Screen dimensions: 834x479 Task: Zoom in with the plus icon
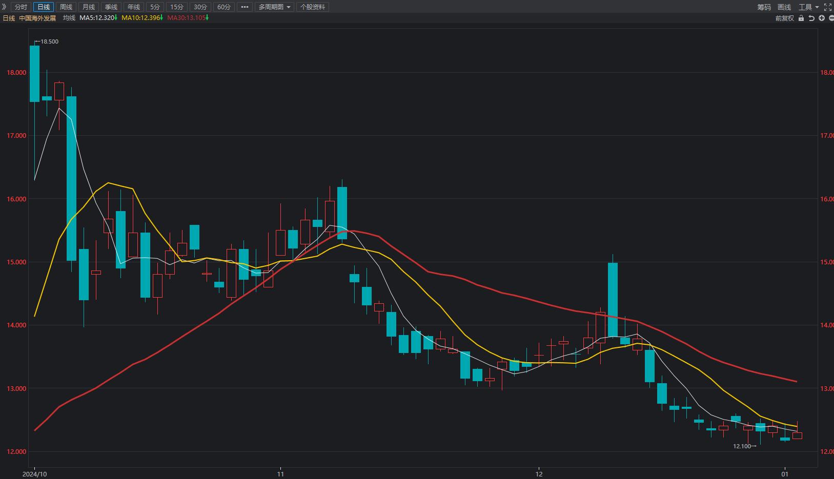[x=821, y=18]
